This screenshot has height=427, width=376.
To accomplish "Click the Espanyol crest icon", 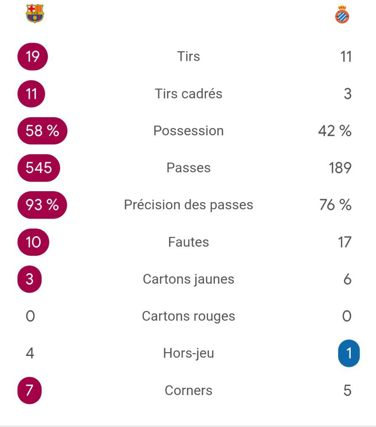I will pyautogui.click(x=342, y=14).
